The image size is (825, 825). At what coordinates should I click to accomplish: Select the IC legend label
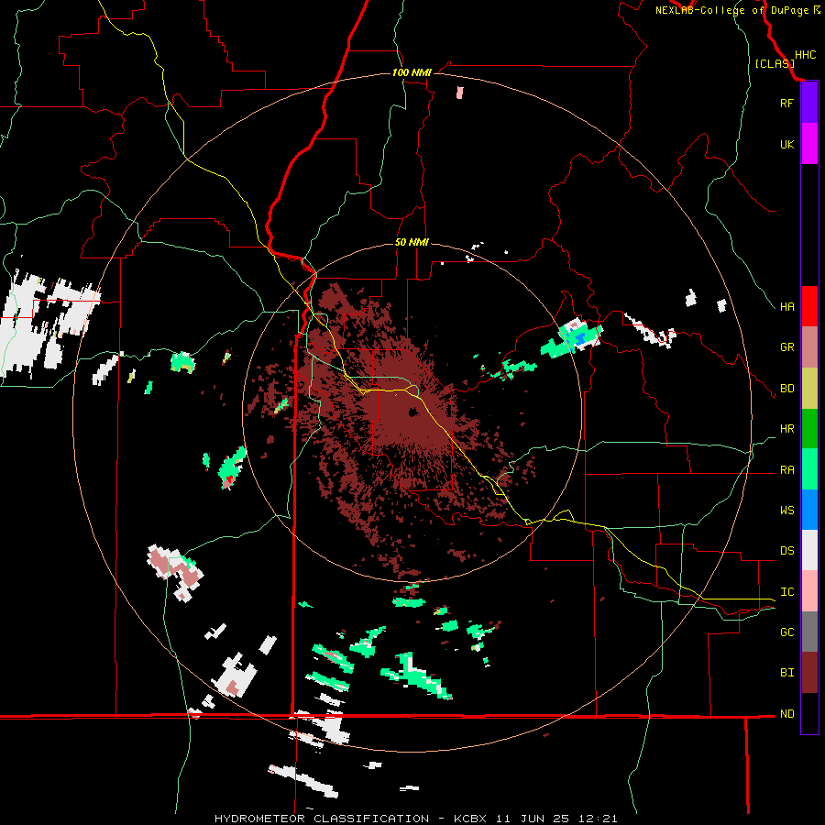click(786, 591)
